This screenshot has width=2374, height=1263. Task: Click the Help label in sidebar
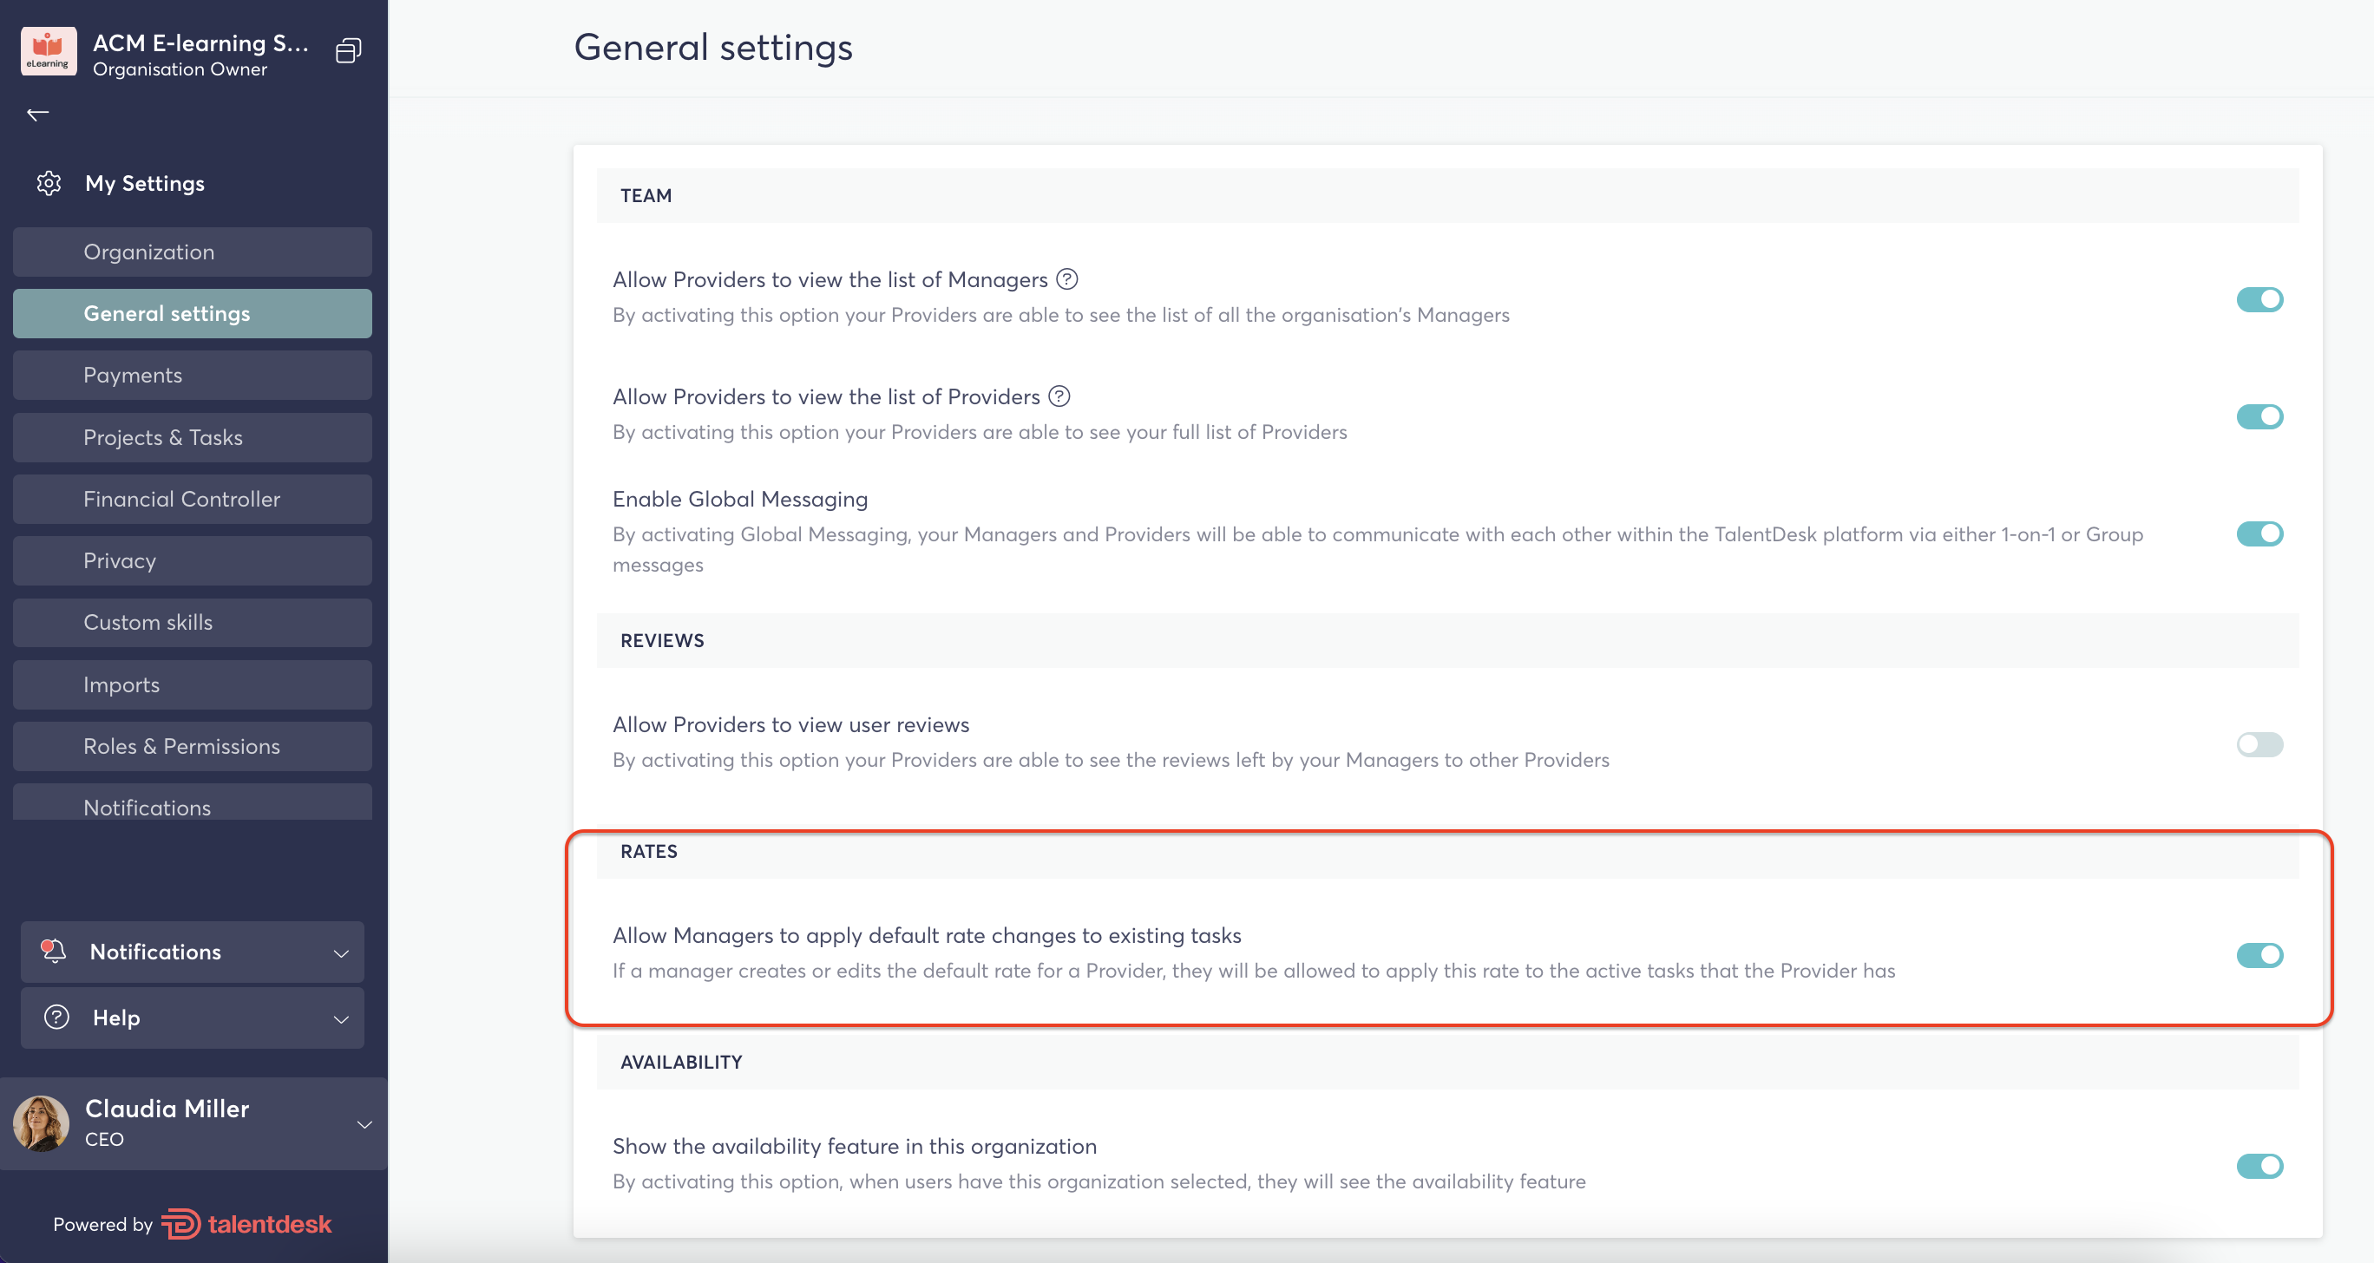tap(116, 1017)
